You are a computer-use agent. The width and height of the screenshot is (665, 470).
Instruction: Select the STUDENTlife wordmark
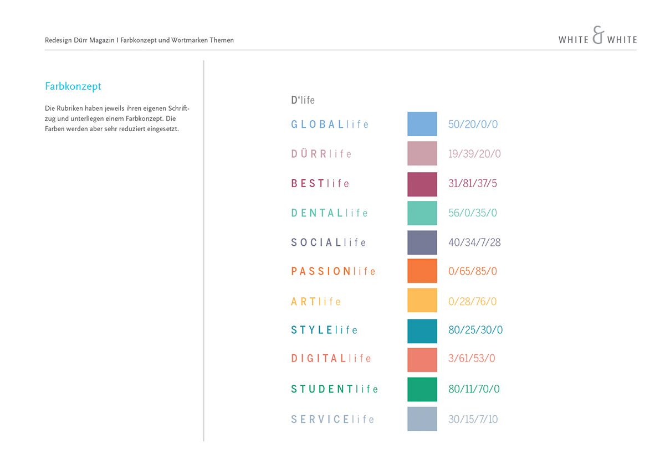pos(334,389)
